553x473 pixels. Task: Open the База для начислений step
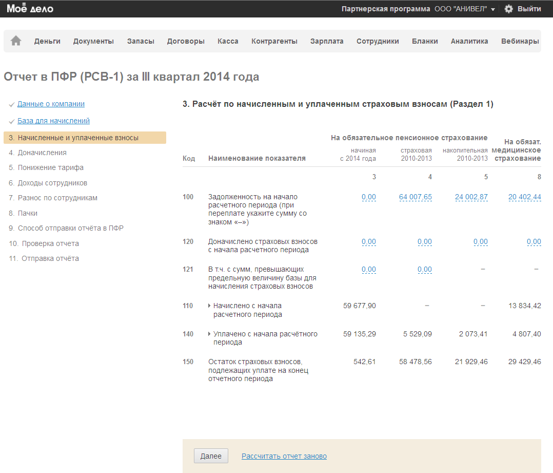[x=53, y=121]
